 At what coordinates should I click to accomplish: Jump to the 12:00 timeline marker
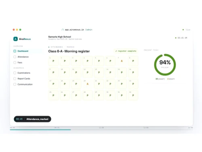point(101,128)
